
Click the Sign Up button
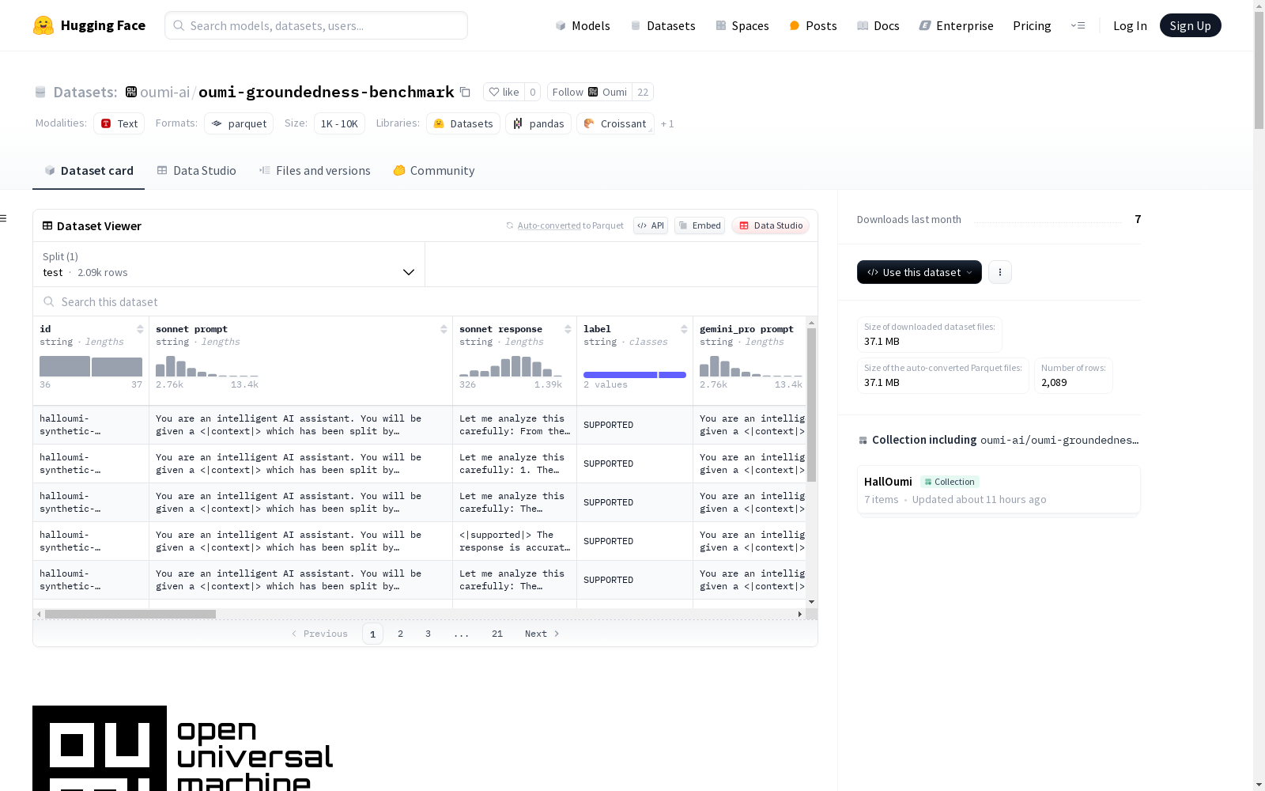1191,25
